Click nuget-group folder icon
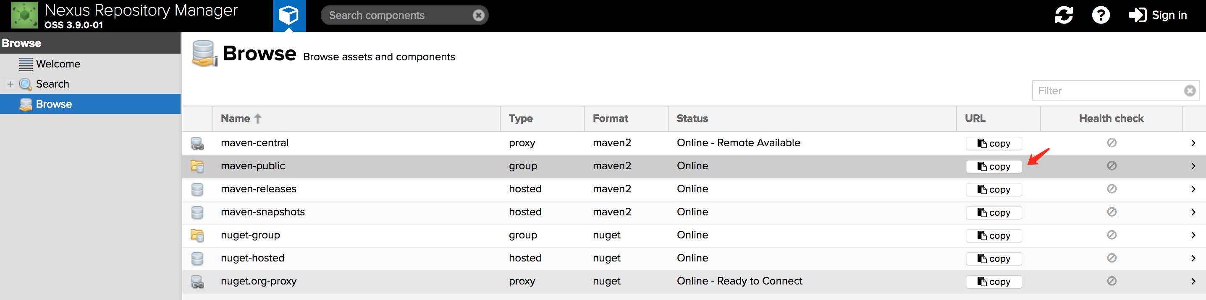The image size is (1206, 300). (x=197, y=235)
